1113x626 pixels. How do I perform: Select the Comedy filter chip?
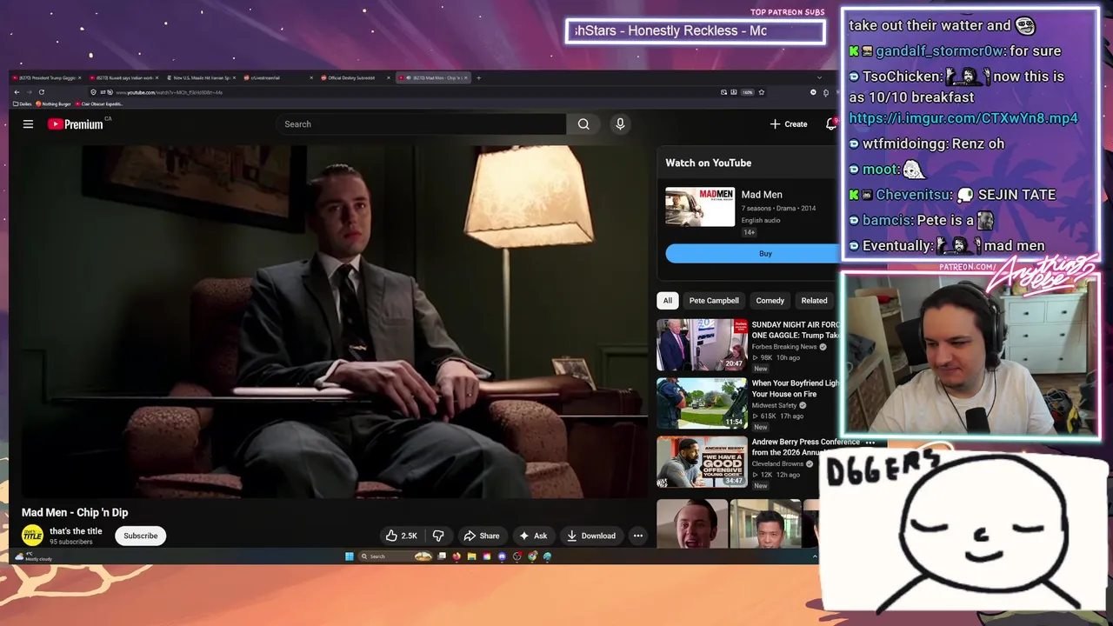coord(770,301)
